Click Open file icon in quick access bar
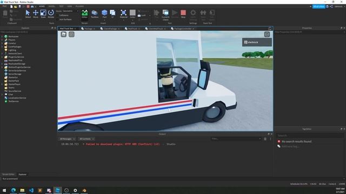Image resolution: width=346 pixels, height=194 pixels. click(x=16, y=6)
